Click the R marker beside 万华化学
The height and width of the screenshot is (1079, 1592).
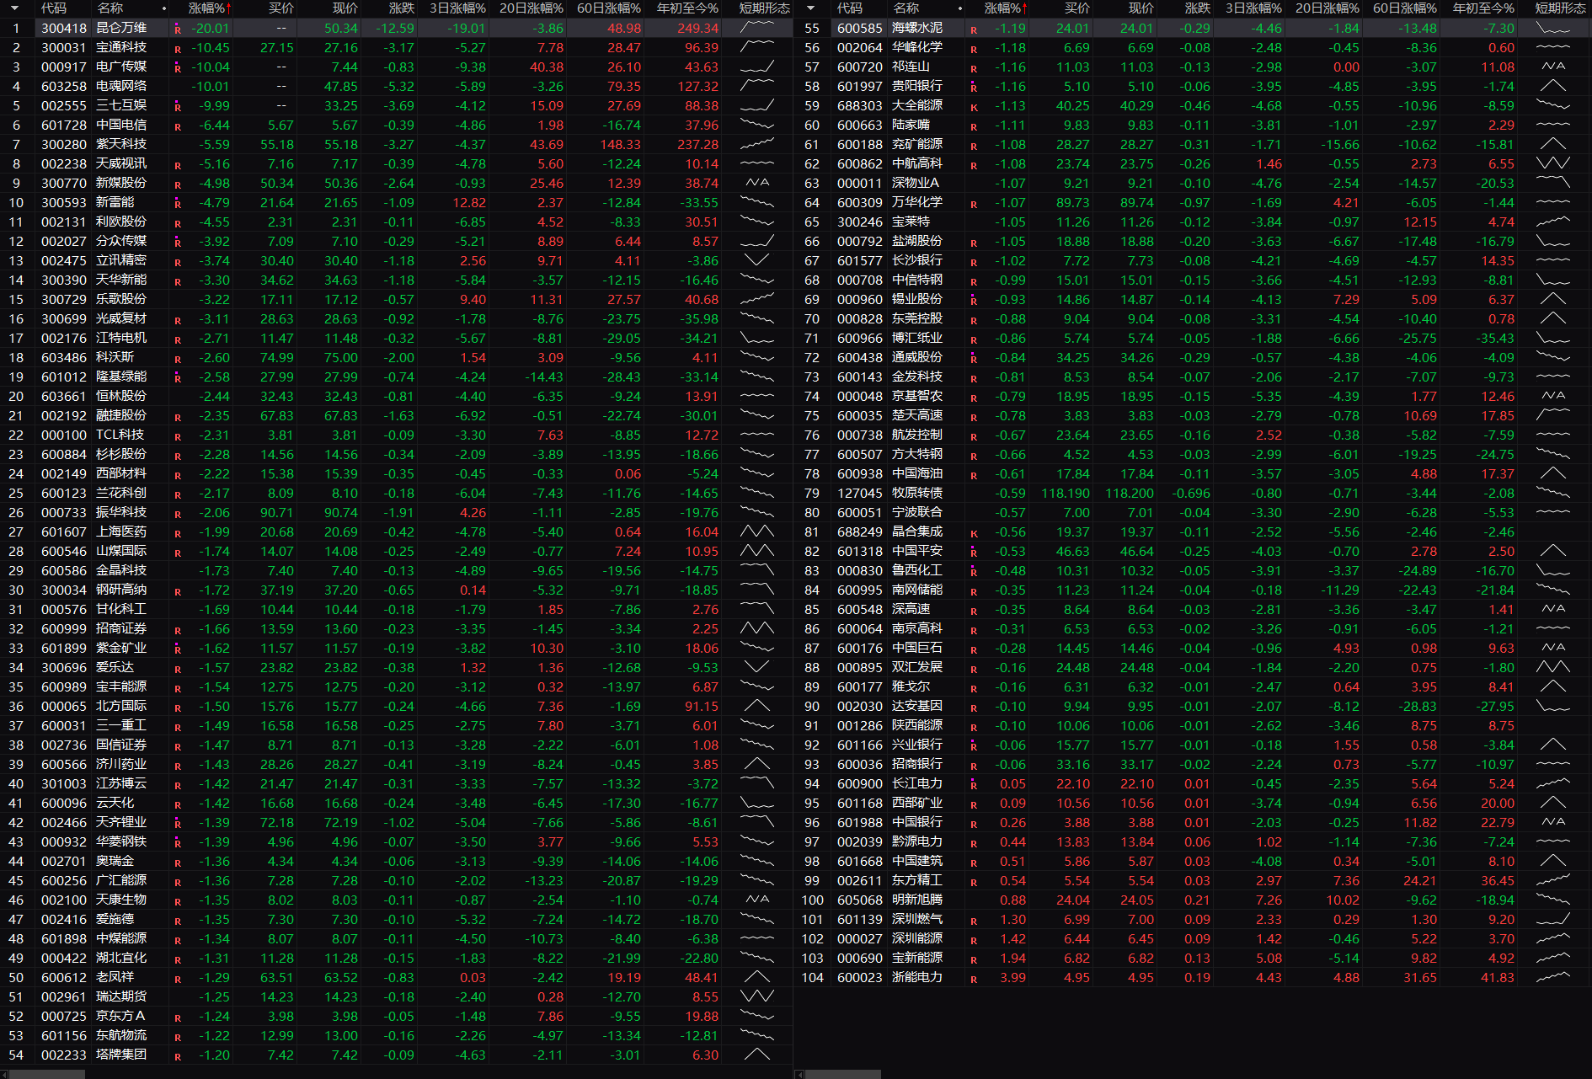coord(974,204)
